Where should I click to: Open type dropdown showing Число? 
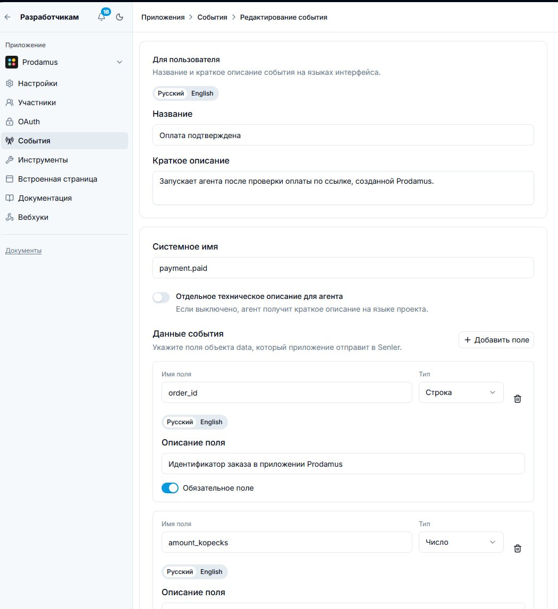pyautogui.click(x=461, y=542)
